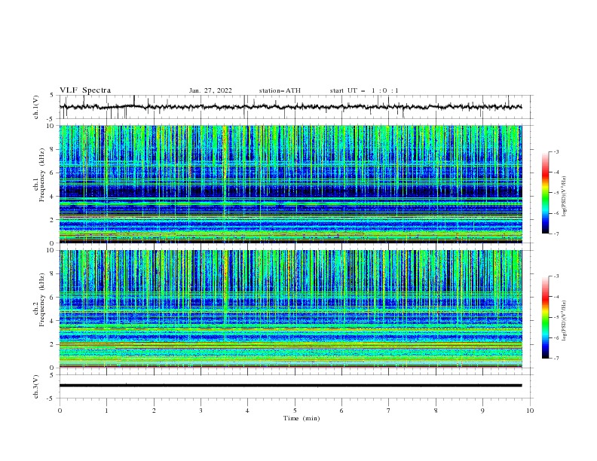Click the ch.1 PSD color scale bar
The image size is (597, 461).
(x=545, y=193)
